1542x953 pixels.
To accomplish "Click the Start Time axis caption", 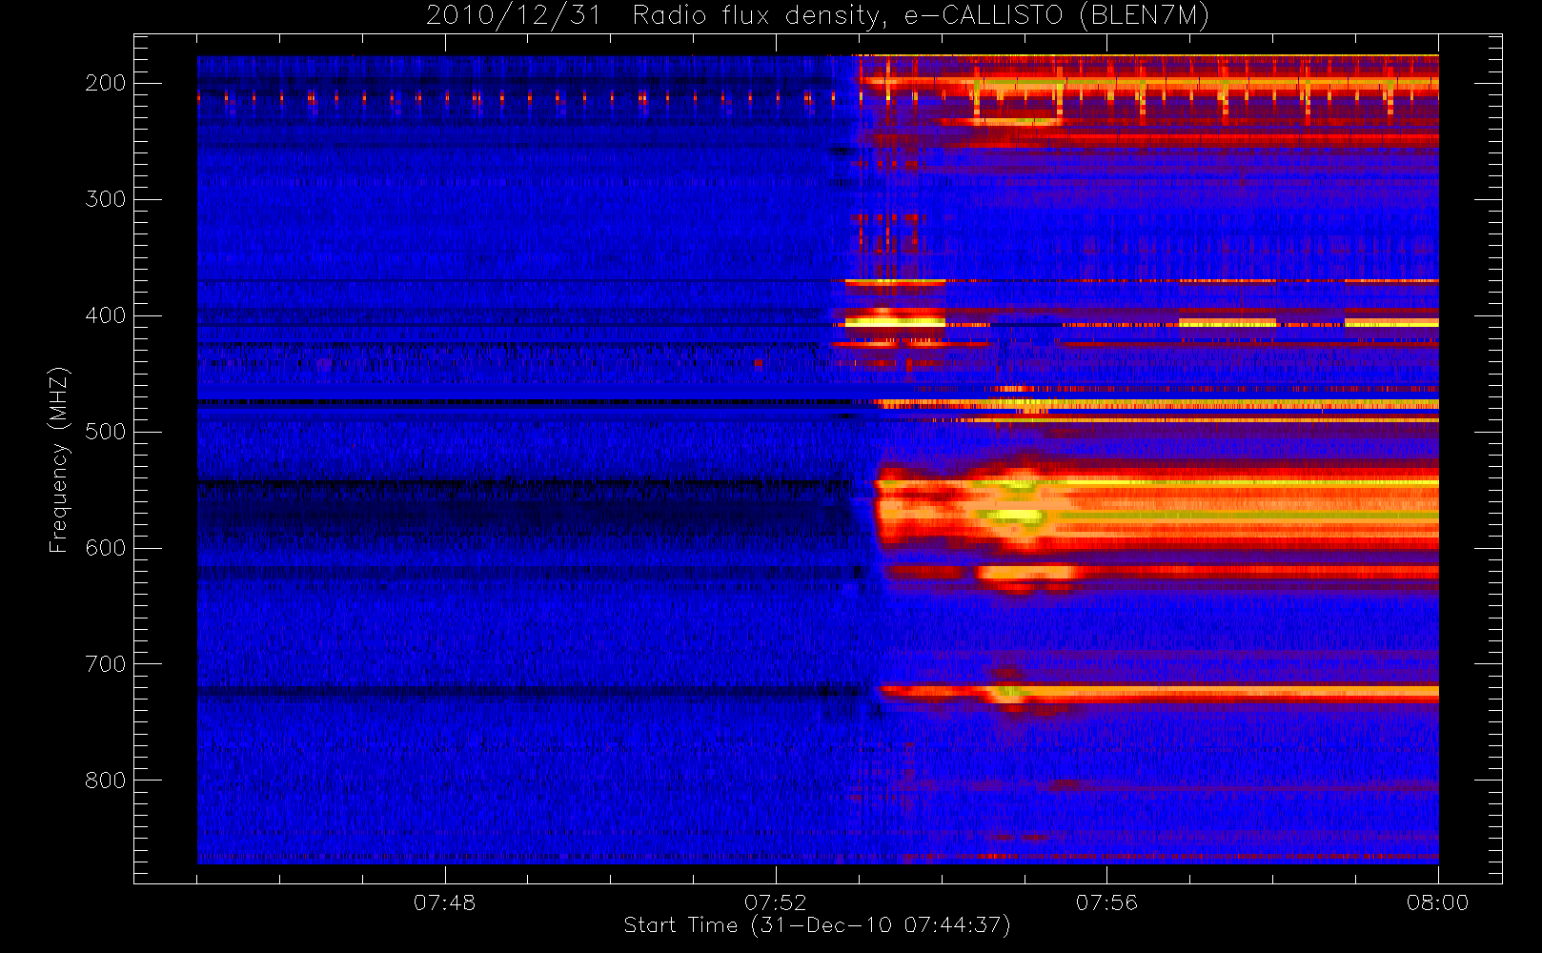I will [817, 925].
